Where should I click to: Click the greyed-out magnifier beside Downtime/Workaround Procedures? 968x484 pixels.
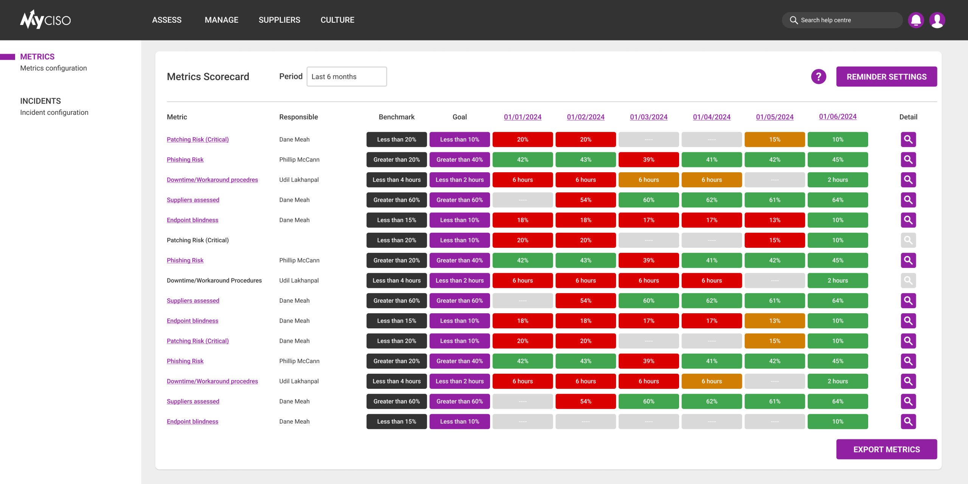click(x=908, y=280)
